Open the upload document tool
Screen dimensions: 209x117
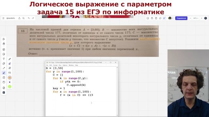[x=4, y=88]
